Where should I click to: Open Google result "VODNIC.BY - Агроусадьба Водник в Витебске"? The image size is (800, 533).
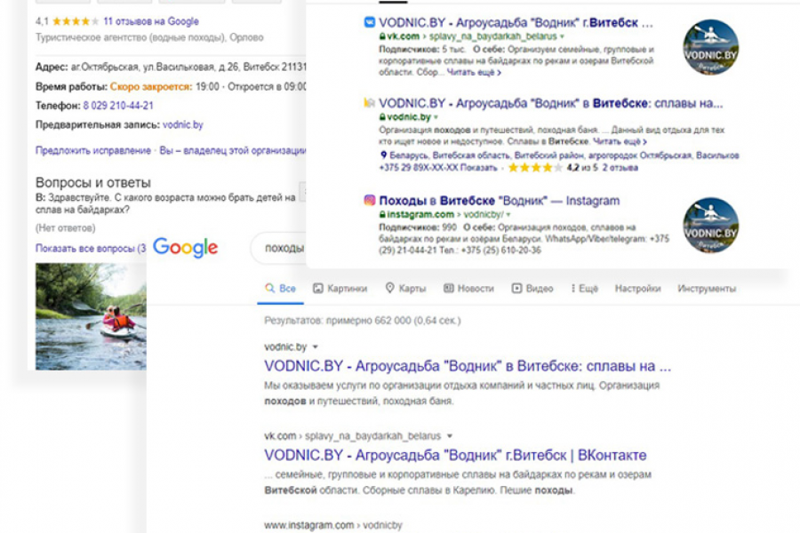click(x=468, y=366)
